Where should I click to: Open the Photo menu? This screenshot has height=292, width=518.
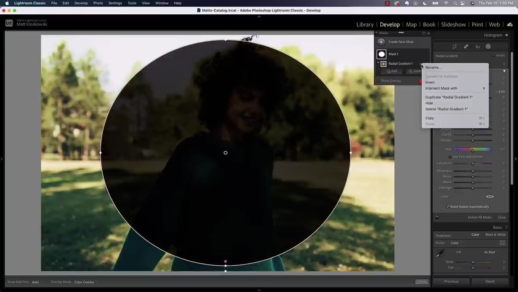click(98, 3)
